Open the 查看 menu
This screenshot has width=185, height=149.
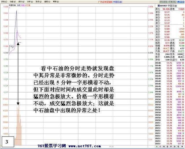tap(47, 2)
